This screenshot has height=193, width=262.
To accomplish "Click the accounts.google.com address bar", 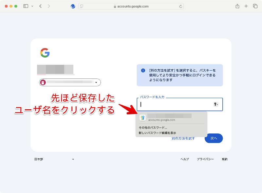I will (x=131, y=6).
